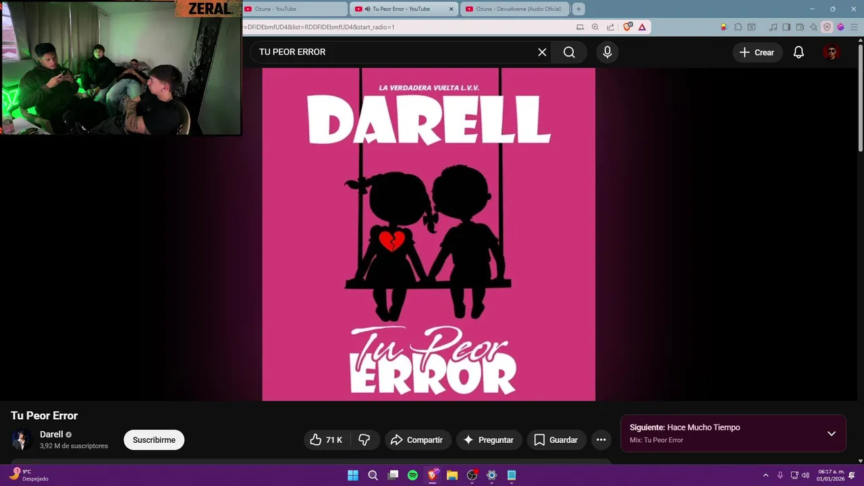
Task: Open the browser extensions puzzle icon
Action: 738,27
